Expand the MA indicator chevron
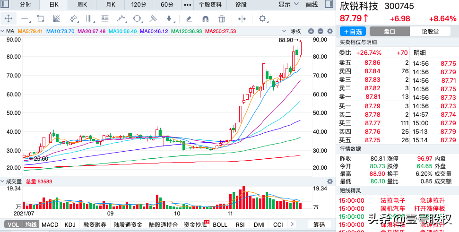This screenshot has width=459, height=232. (x=3, y=31)
